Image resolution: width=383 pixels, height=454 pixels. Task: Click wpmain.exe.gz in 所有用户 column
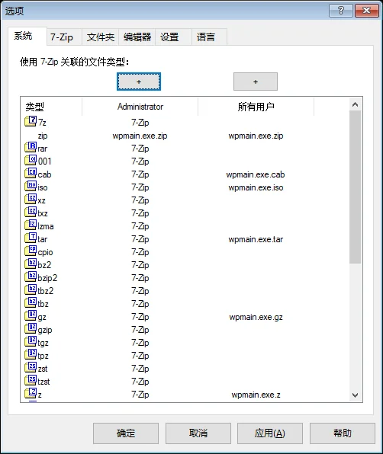tap(256, 317)
